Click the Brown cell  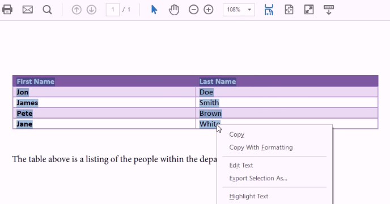286,113
